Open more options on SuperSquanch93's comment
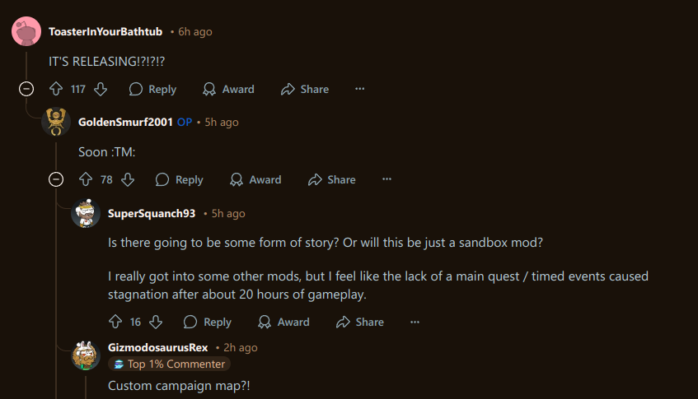Image resolution: width=698 pixels, height=399 pixels. click(415, 322)
